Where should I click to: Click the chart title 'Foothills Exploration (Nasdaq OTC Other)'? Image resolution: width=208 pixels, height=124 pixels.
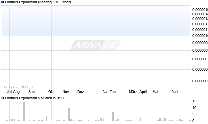[x=38, y=2]
